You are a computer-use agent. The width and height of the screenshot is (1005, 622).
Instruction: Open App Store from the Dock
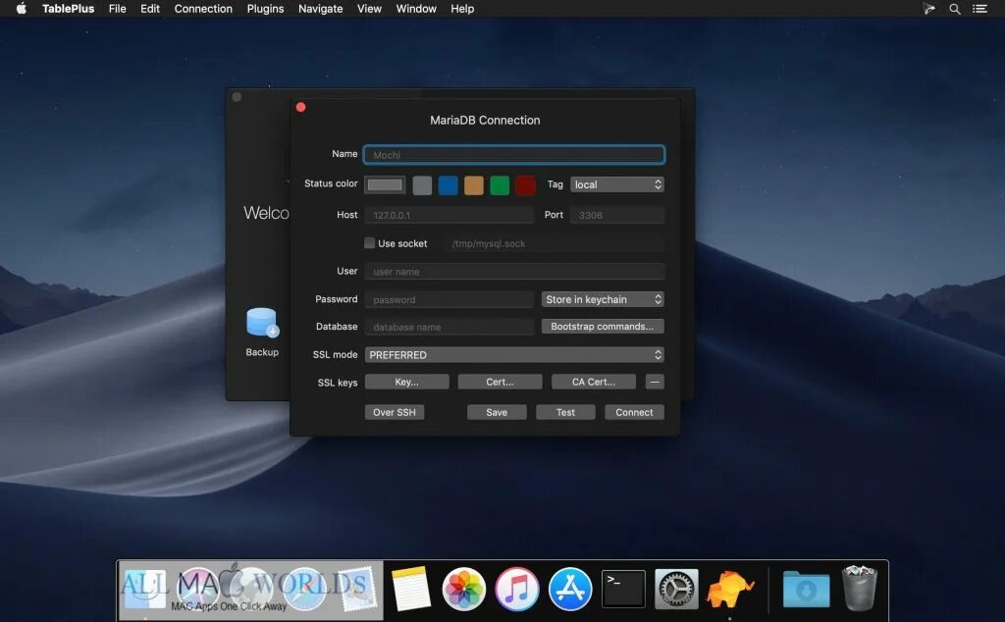click(570, 588)
